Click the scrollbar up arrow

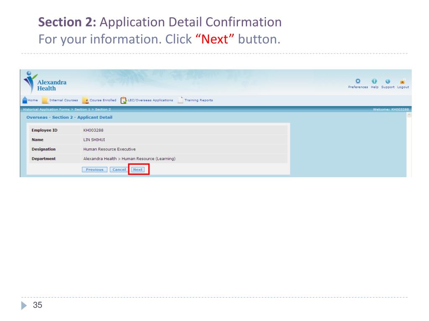coord(409,115)
